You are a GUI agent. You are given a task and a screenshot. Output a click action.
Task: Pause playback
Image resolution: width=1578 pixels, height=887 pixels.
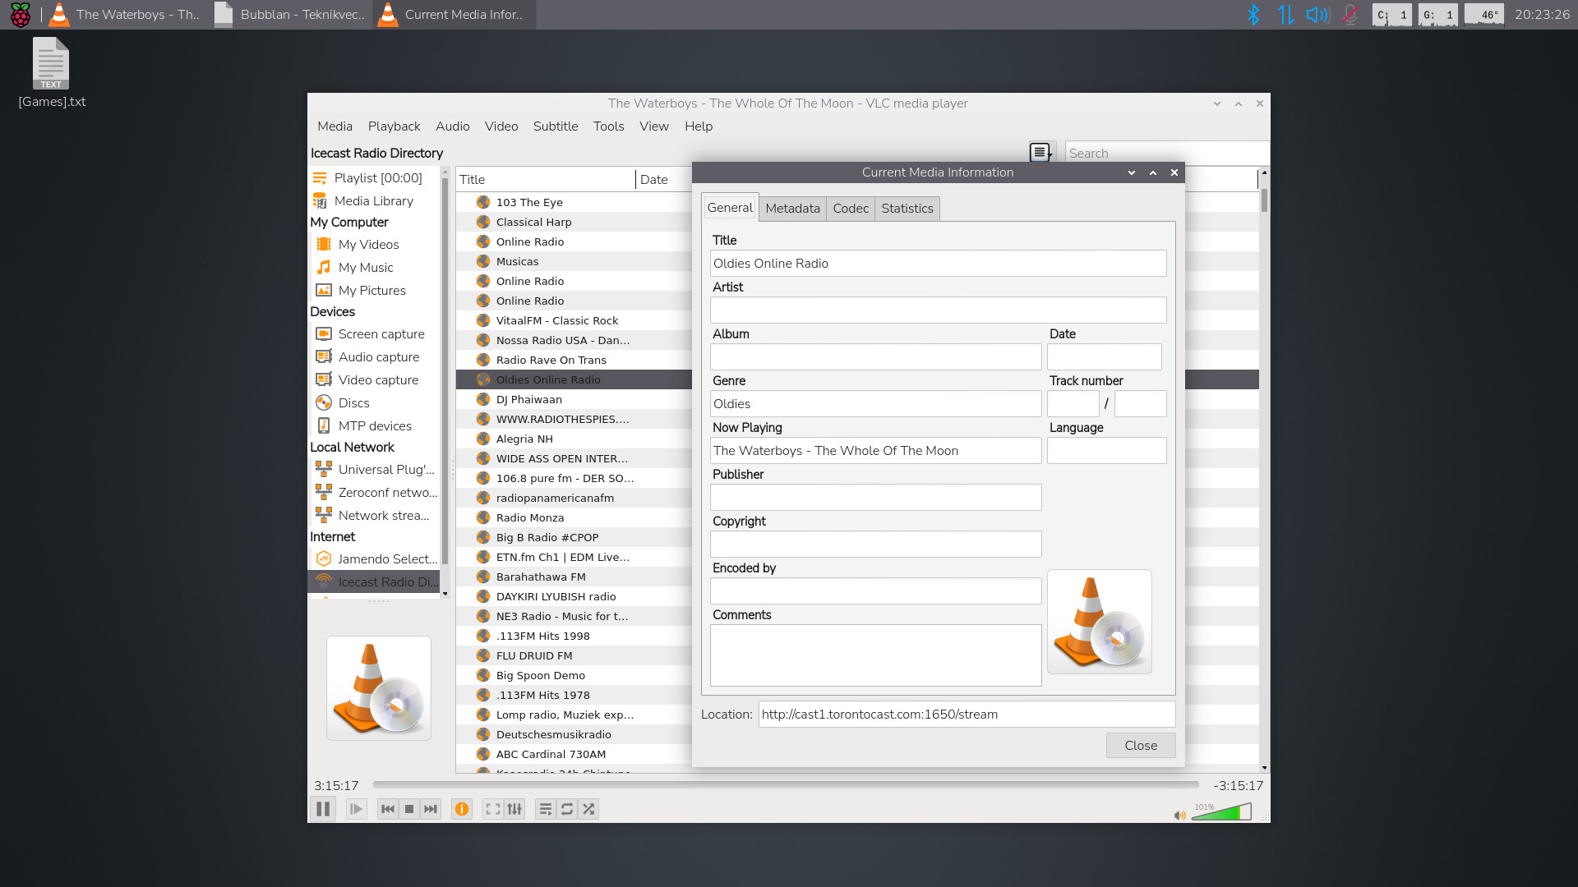pyautogui.click(x=323, y=809)
